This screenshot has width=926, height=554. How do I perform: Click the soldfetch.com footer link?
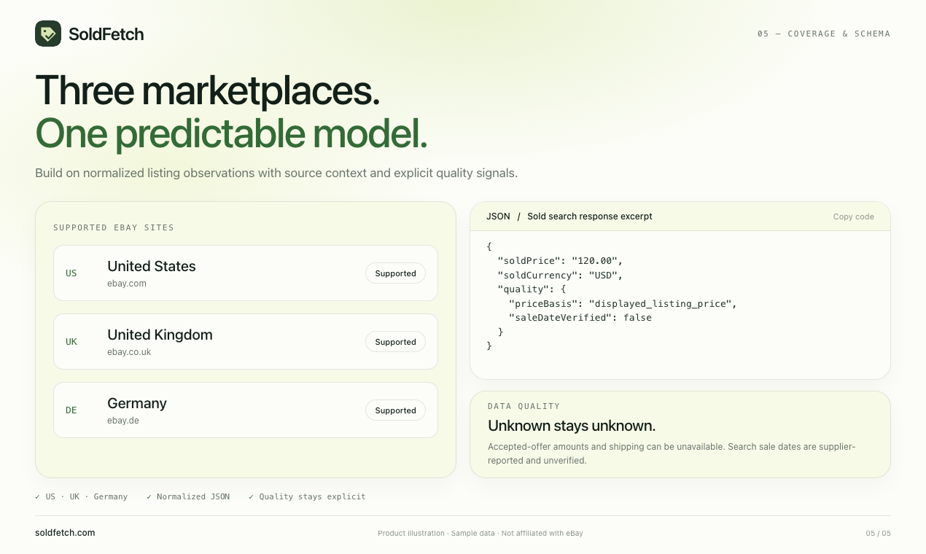point(65,533)
